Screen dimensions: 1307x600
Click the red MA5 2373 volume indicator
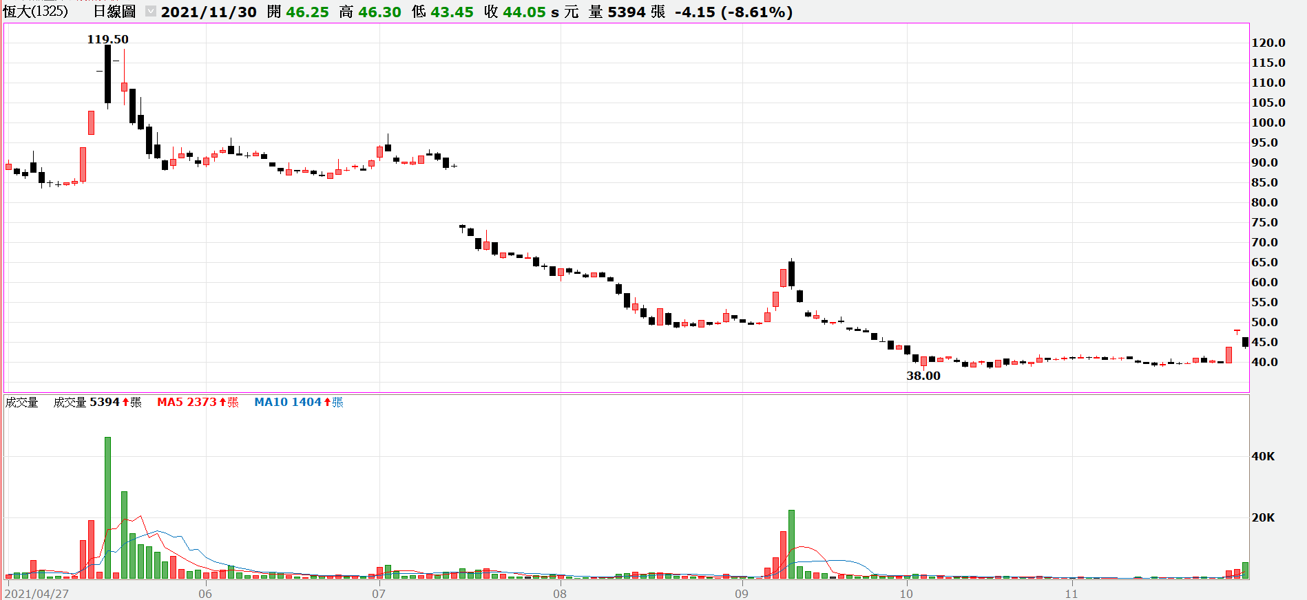coord(187,403)
